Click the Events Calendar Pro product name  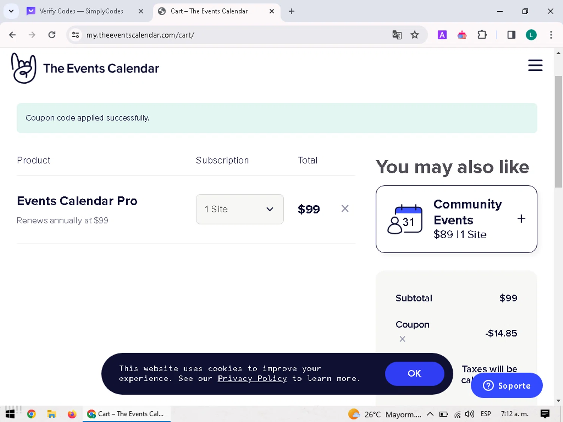tap(77, 201)
